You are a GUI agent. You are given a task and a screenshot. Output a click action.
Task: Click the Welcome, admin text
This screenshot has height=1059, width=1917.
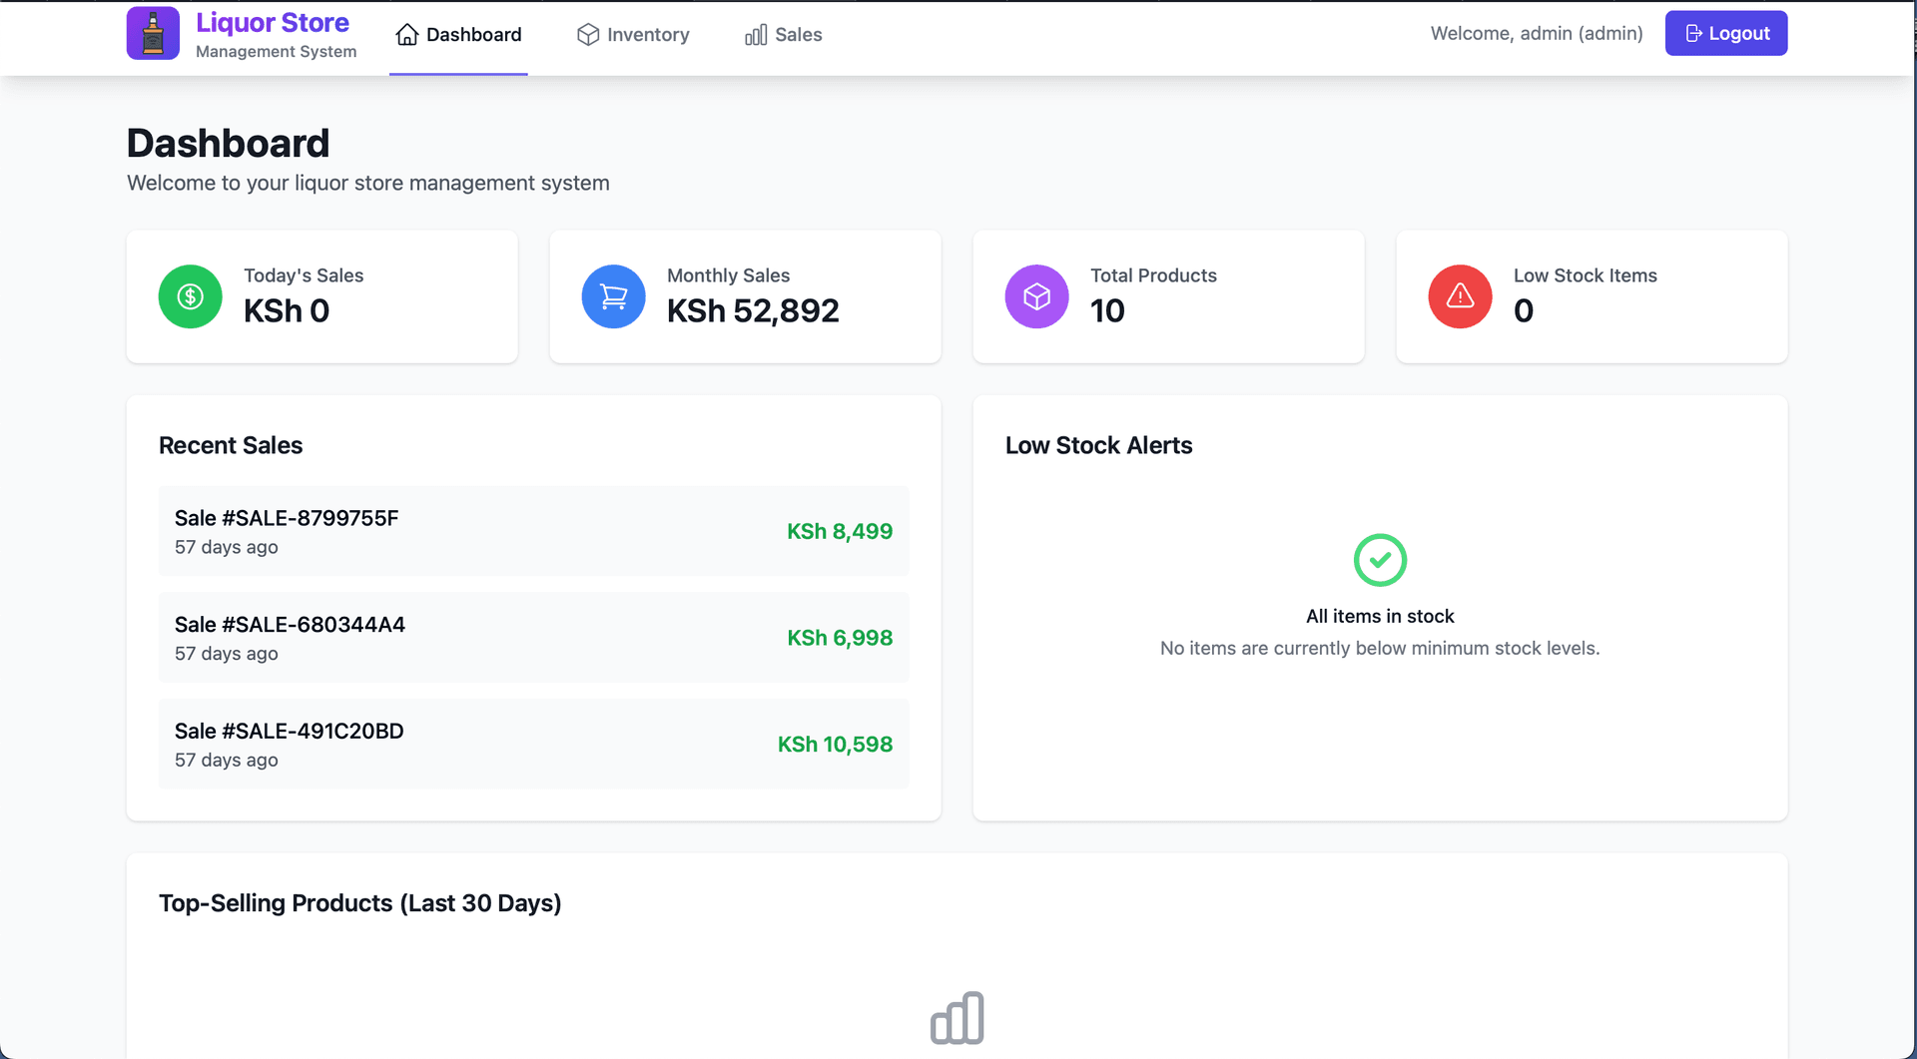point(1536,32)
